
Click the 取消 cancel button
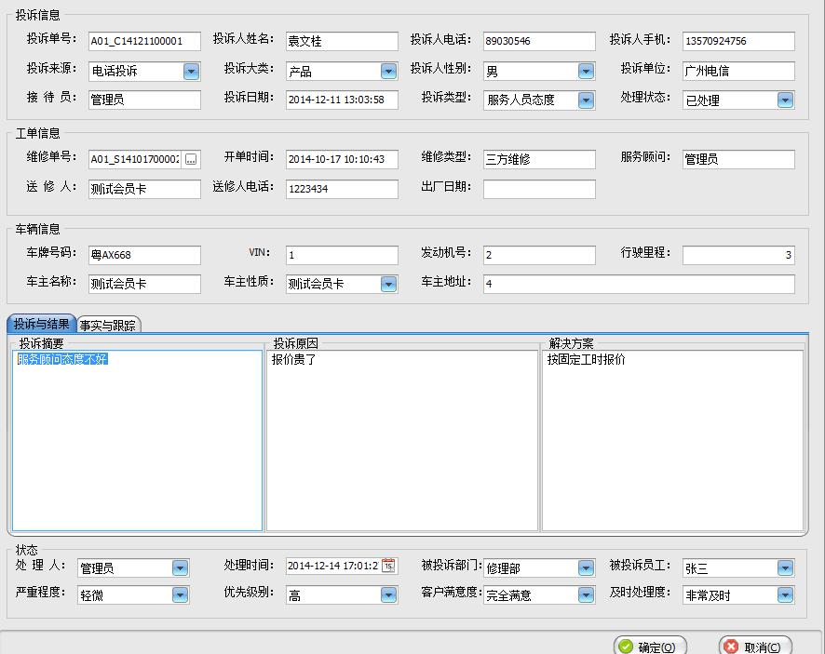pyautogui.click(x=755, y=647)
